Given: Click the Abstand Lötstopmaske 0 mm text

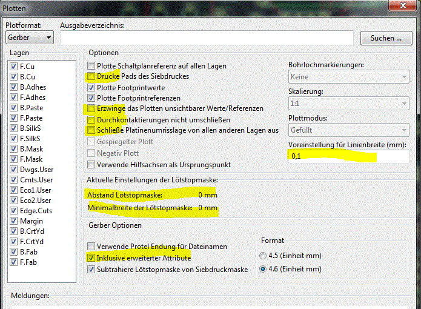Looking at the screenshot, I should tap(152, 195).
